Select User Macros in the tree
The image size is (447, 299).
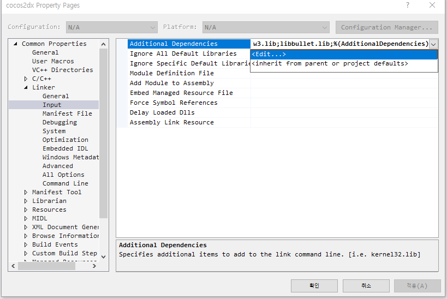(x=53, y=61)
